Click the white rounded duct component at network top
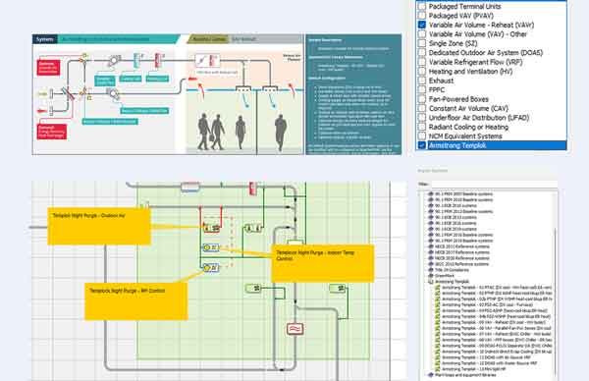The width and height of the screenshot is (589, 381). click(190, 188)
